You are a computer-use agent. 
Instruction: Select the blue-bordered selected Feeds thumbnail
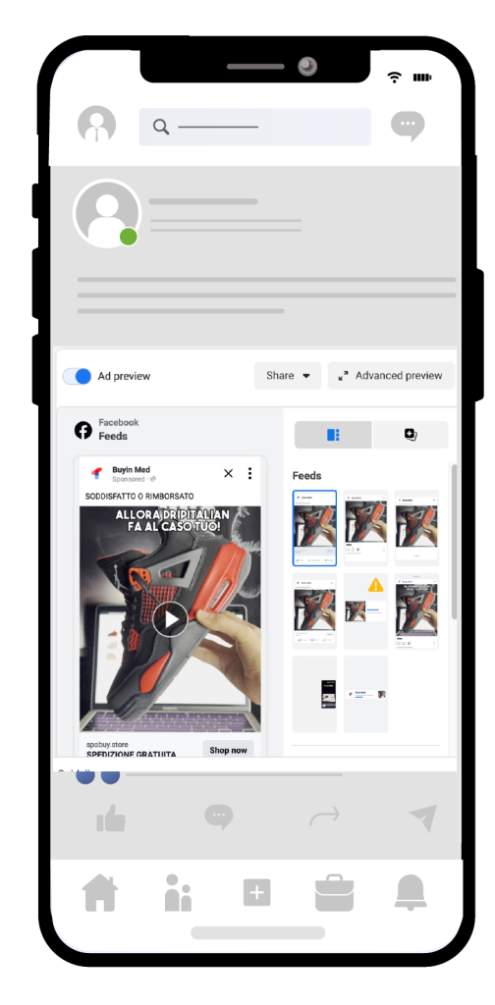[x=314, y=528]
